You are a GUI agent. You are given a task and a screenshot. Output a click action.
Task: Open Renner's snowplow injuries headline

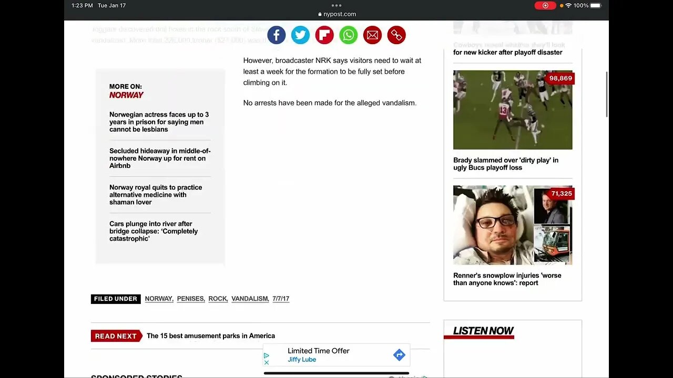click(x=507, y=279)
